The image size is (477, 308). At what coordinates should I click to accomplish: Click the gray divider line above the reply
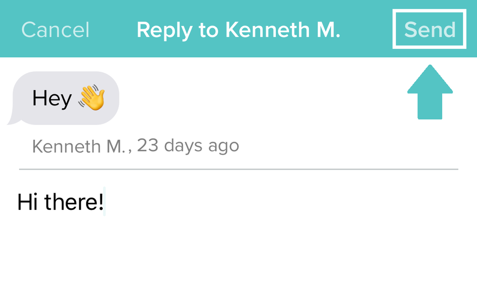pos(238,169)
